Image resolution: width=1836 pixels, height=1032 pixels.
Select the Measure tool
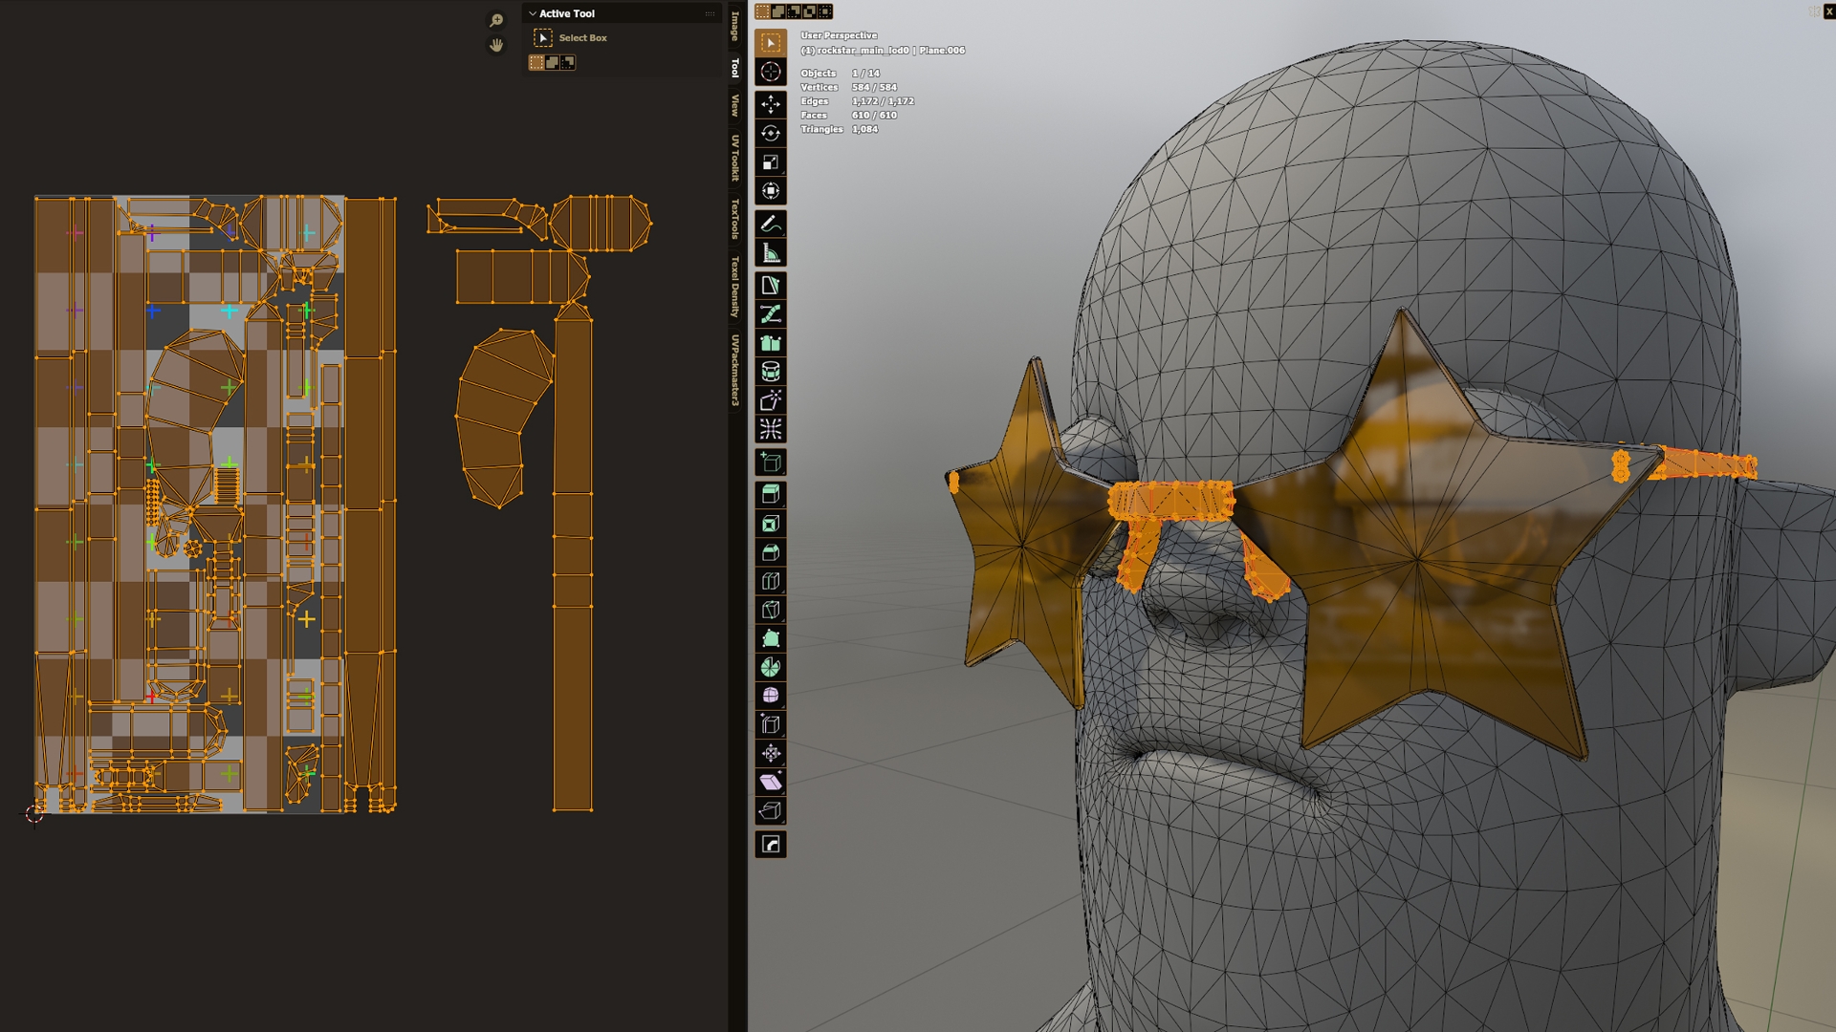[x=771, y=253]
